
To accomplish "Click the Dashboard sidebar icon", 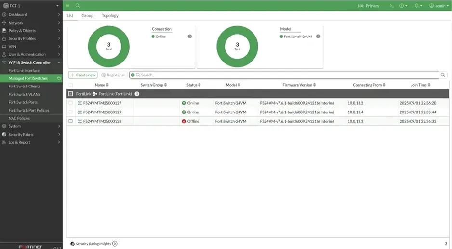I will coord(4,15).
